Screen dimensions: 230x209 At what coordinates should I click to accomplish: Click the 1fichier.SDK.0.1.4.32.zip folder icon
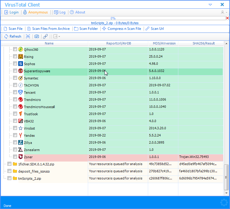pos(15,164)
